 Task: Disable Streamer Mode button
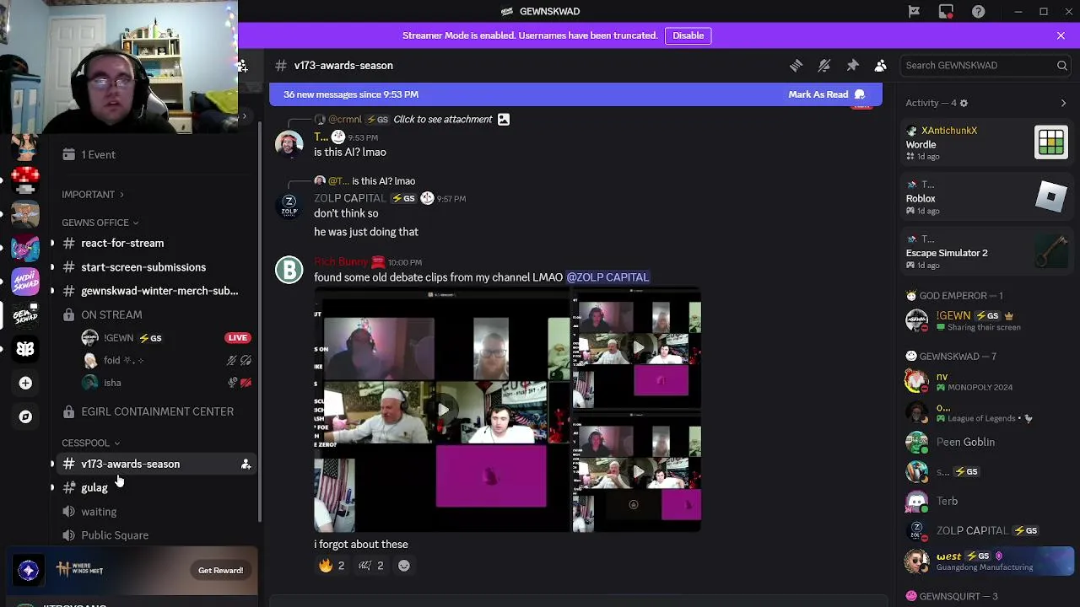click(x=688, y=35)
